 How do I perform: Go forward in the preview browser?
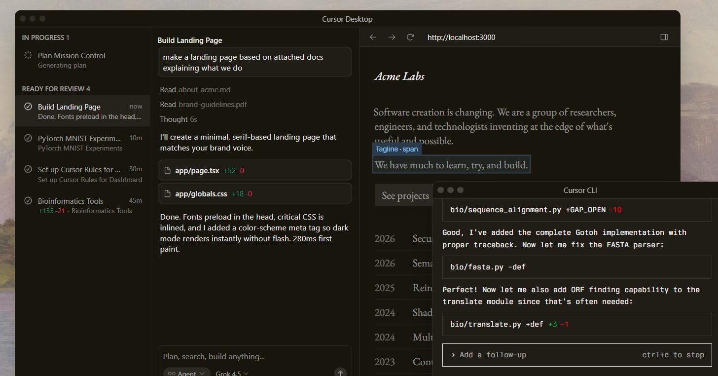click(x=392, y=38)
